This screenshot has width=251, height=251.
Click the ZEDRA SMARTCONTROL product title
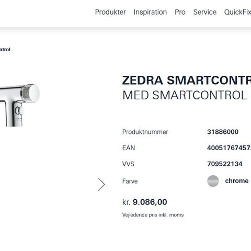point(187,81)
